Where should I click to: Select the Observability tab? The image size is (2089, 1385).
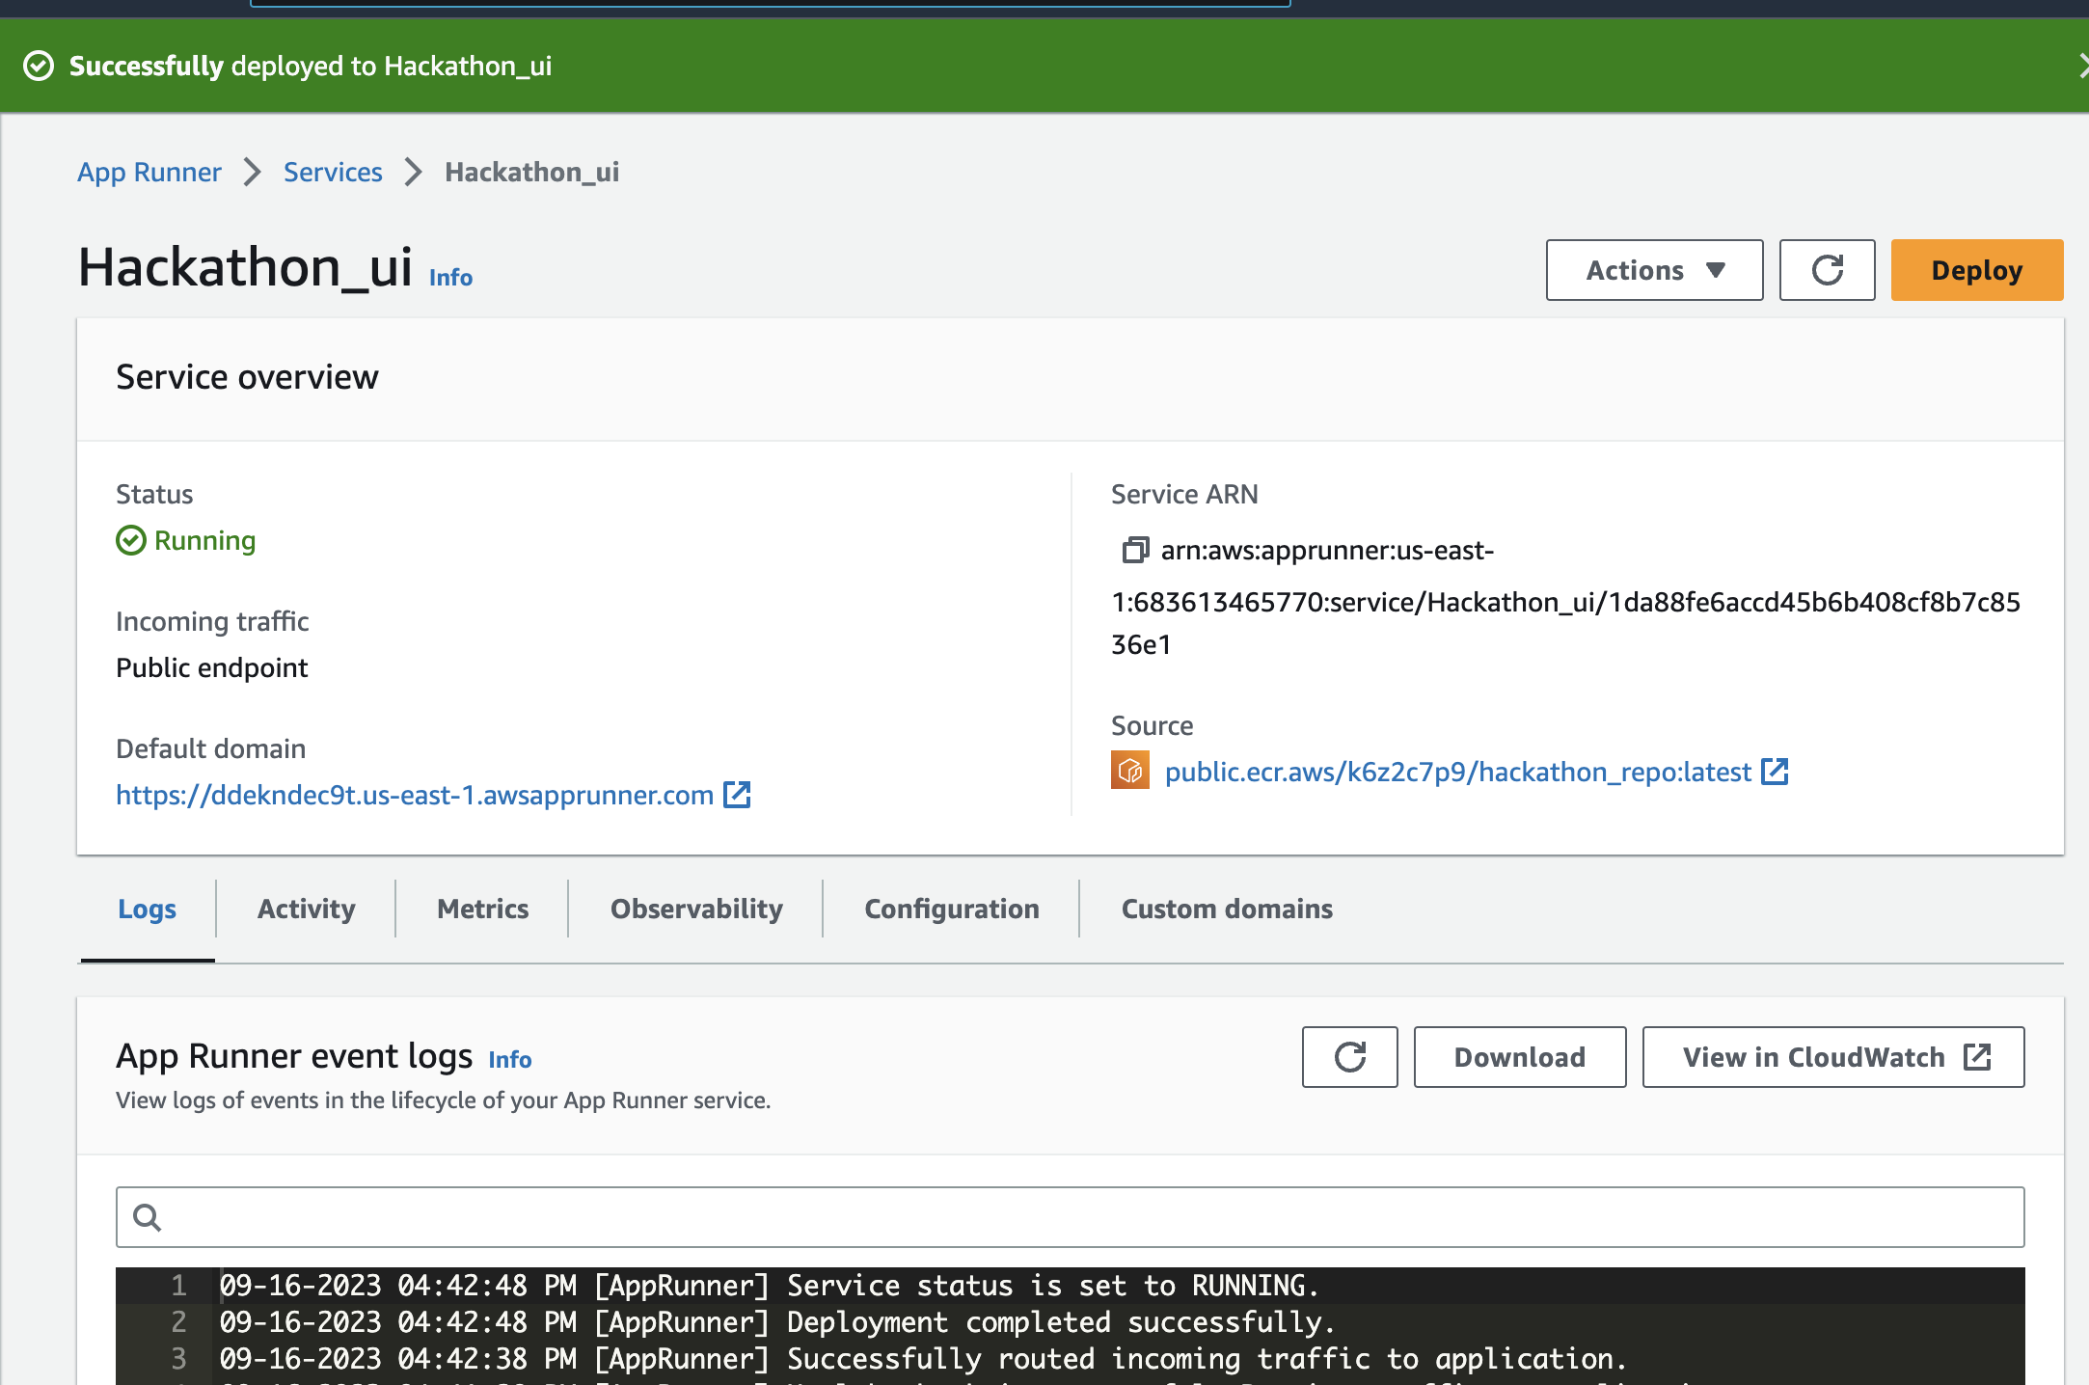tap(696, 909)
